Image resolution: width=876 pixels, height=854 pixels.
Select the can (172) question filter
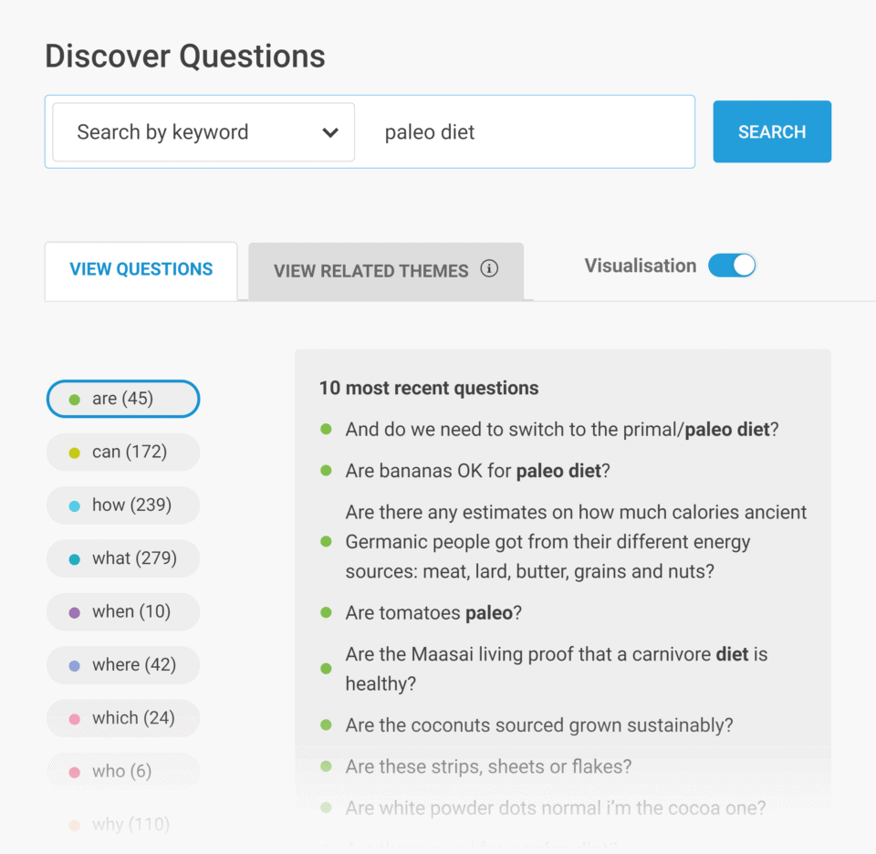click(x=122, y=452)
